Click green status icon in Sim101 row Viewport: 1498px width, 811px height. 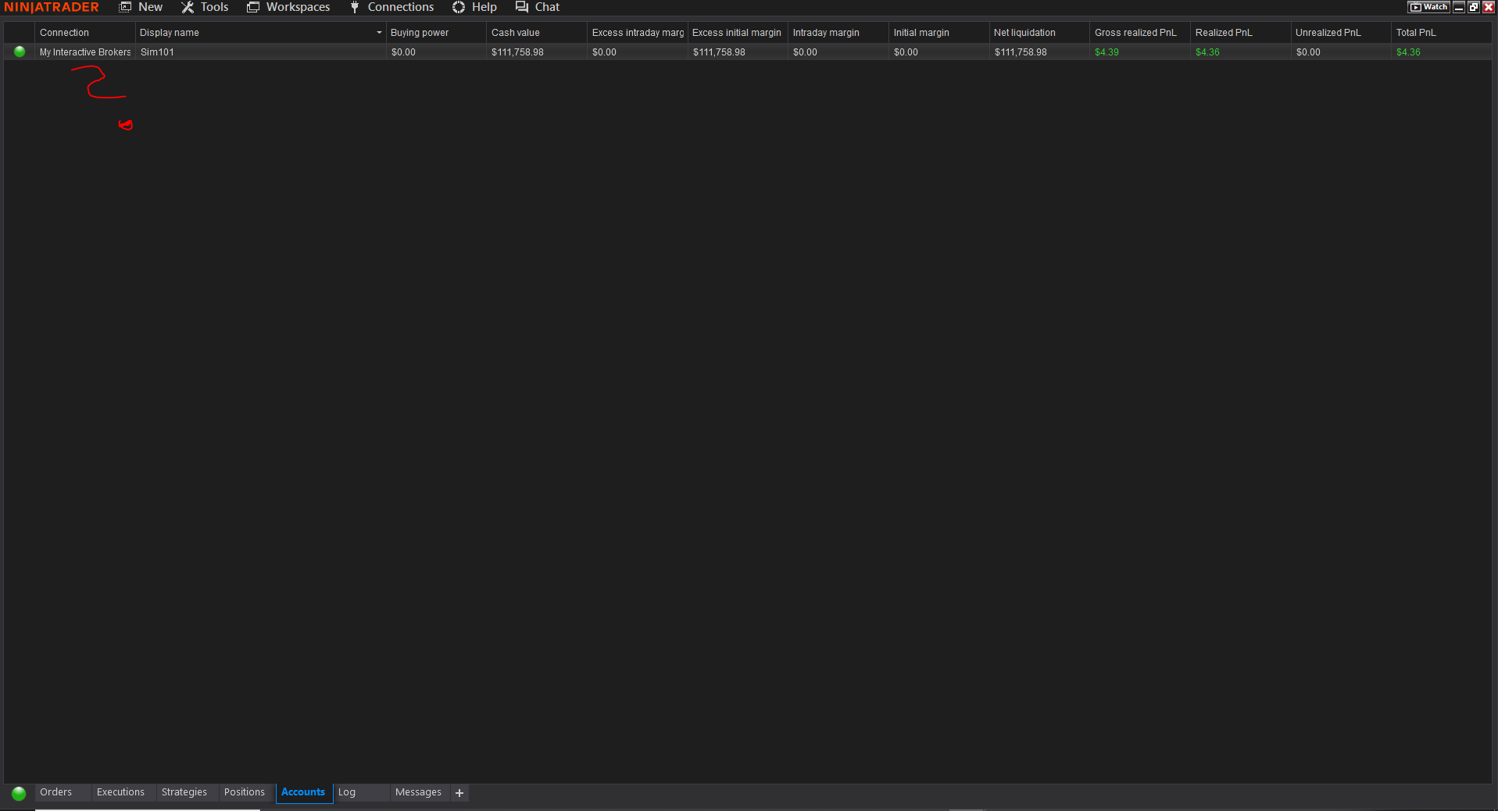pos(20,52)
